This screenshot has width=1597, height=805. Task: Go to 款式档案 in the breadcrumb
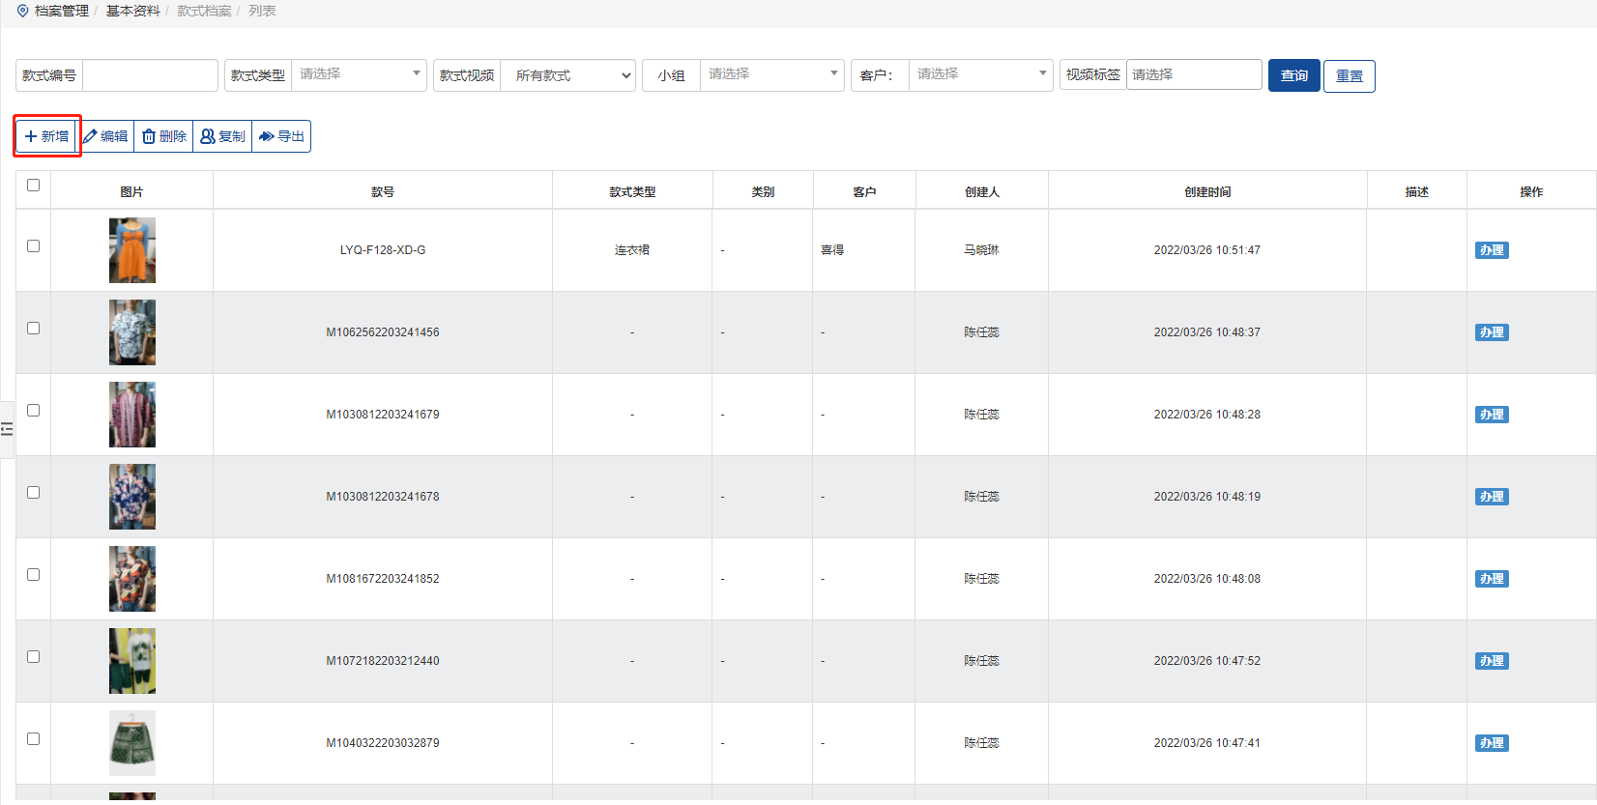pyautogui.click(x=204, y=11)
